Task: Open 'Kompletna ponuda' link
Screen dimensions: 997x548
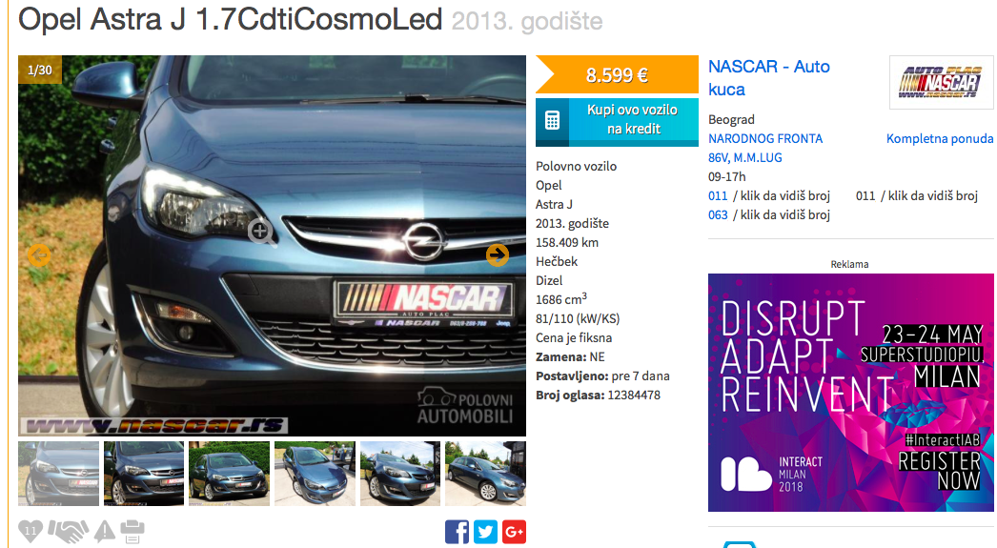Action: tap(939, 139)
